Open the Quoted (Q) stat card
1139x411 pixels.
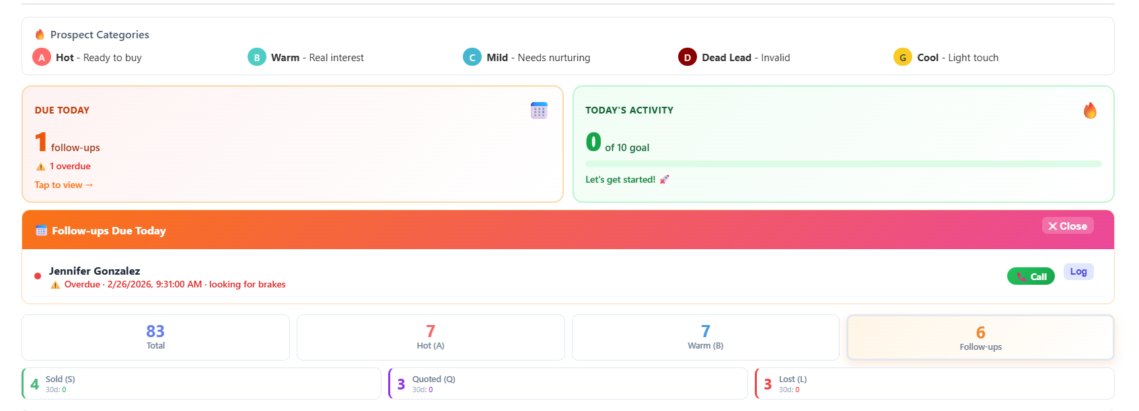click(x=568, y=383)
